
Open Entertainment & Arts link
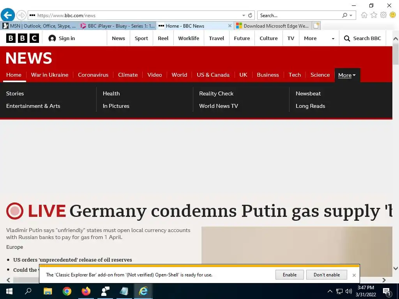tap(33, 106)
